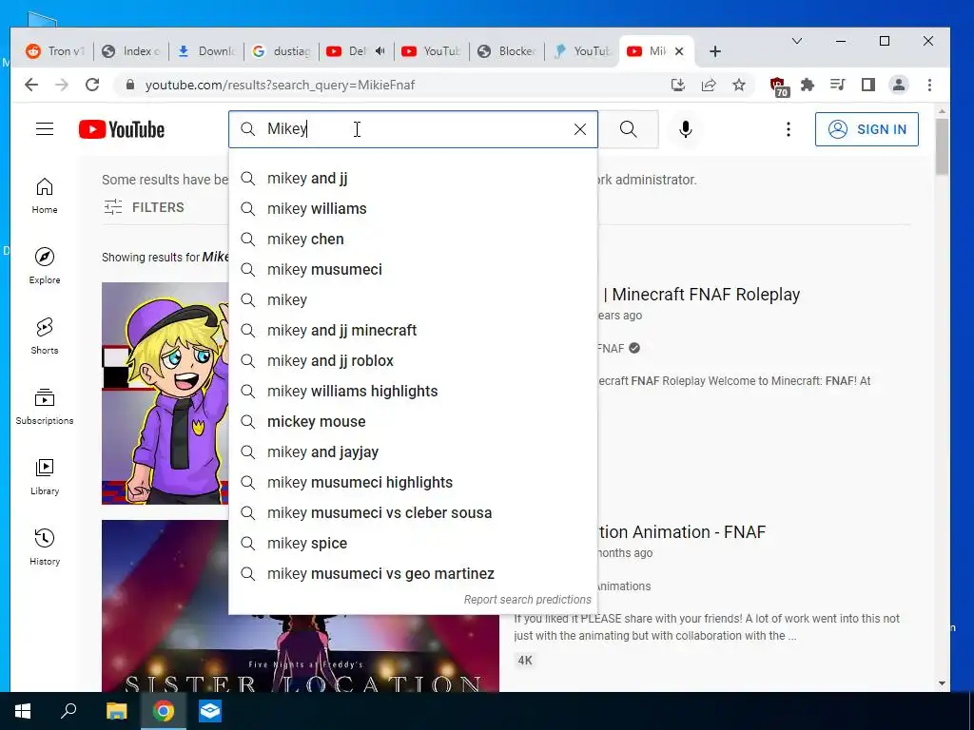The height and width of the screenshot is (730, 974).
Task: Click the install app icon in address bar
Action: (x=677, y=85)
